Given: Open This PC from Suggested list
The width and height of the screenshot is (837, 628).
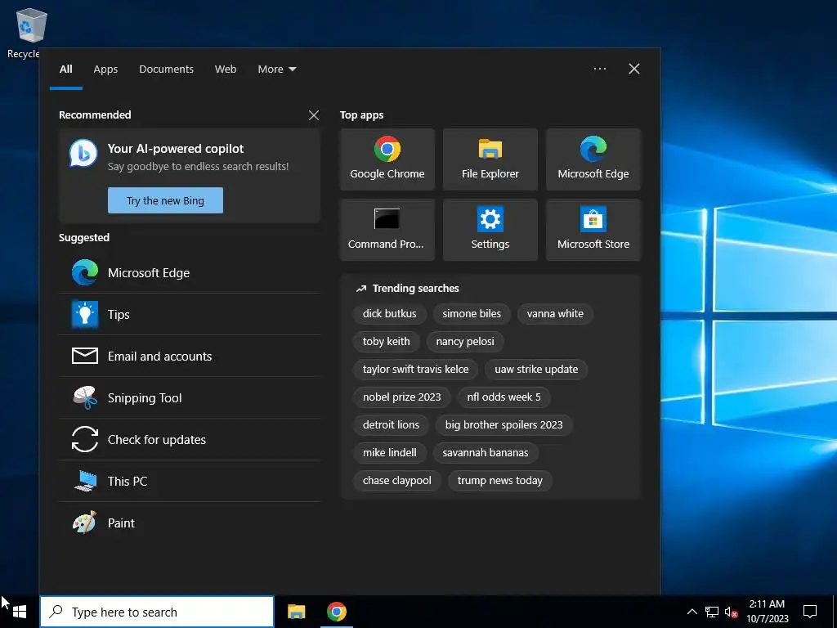Looking at the screenshot, I should [190, 481].
